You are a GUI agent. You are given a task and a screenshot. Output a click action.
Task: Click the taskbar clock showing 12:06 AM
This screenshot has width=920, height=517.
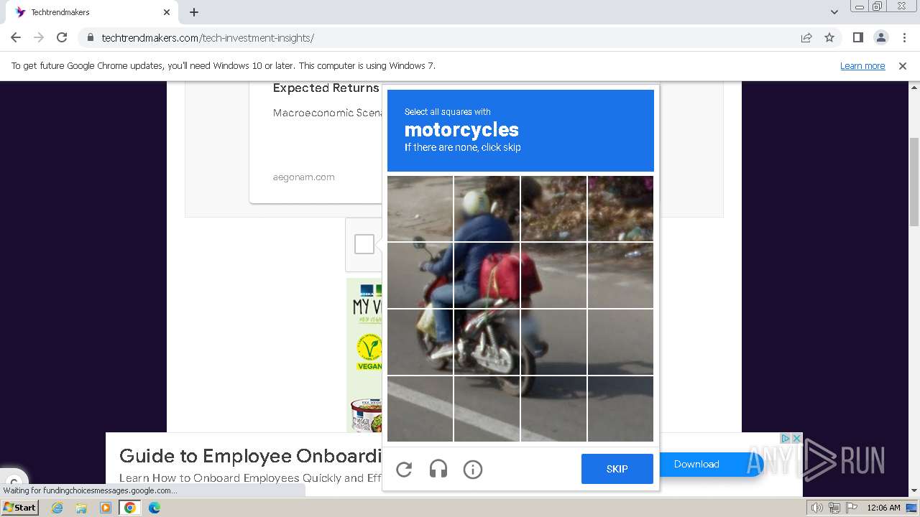[883, 508]
